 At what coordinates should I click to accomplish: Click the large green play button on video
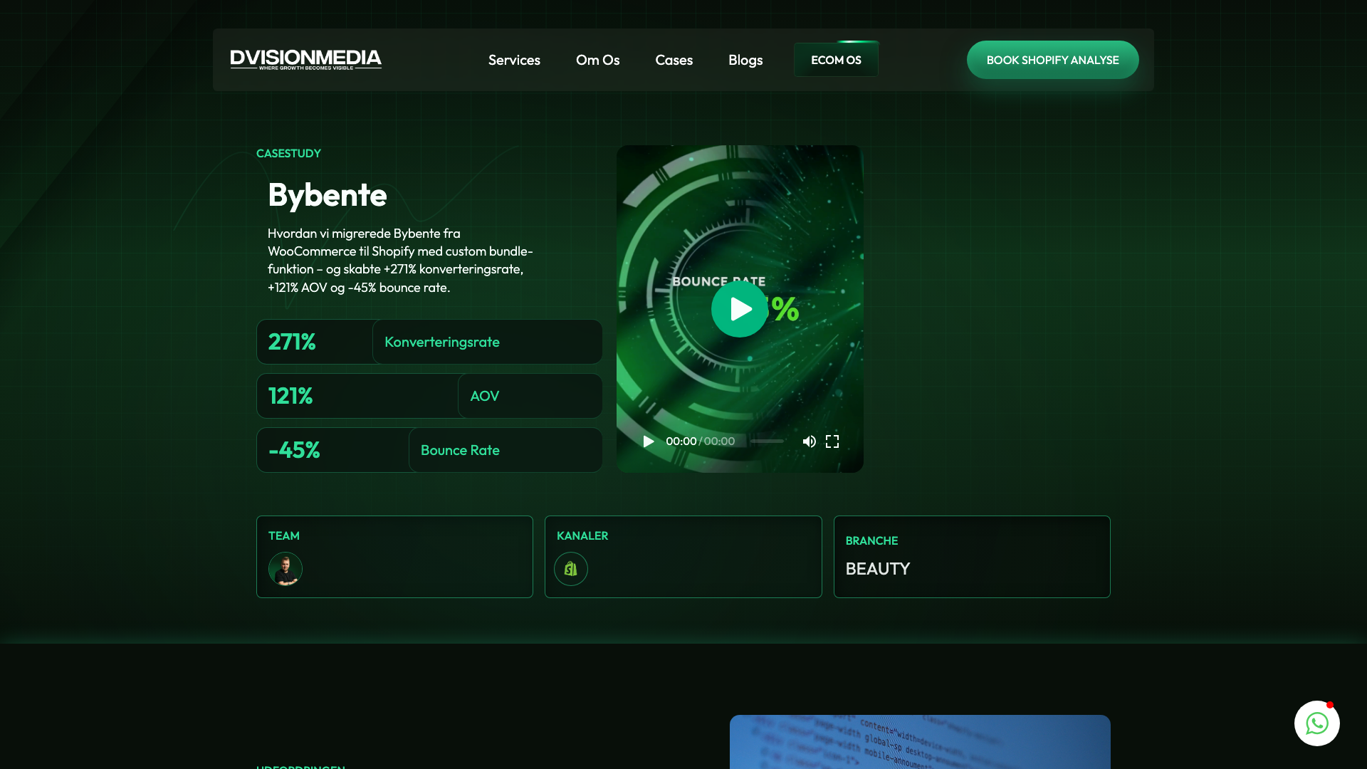coord(739,309)
